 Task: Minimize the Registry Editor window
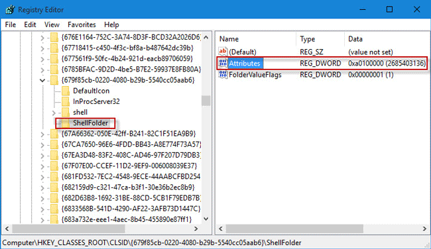tap(363, 10)
